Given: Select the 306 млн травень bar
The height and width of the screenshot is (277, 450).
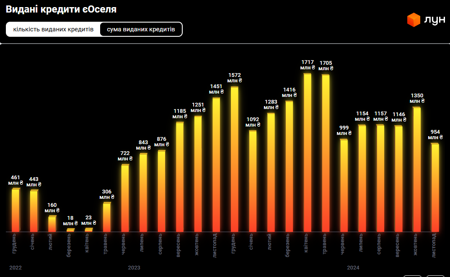Looking at the screenshot, I should pyautogui.click(x=107, y=217).
